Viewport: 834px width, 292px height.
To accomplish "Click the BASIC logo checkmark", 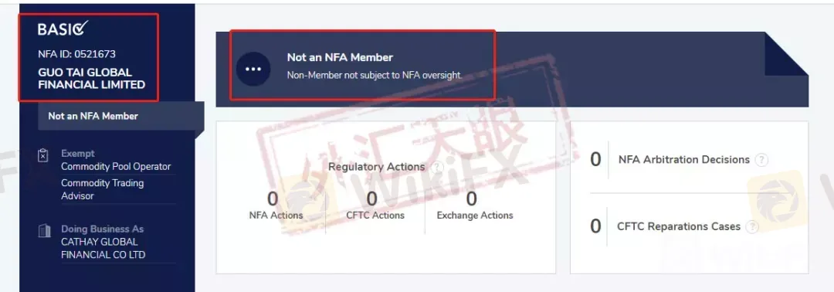I will [80, 28].
